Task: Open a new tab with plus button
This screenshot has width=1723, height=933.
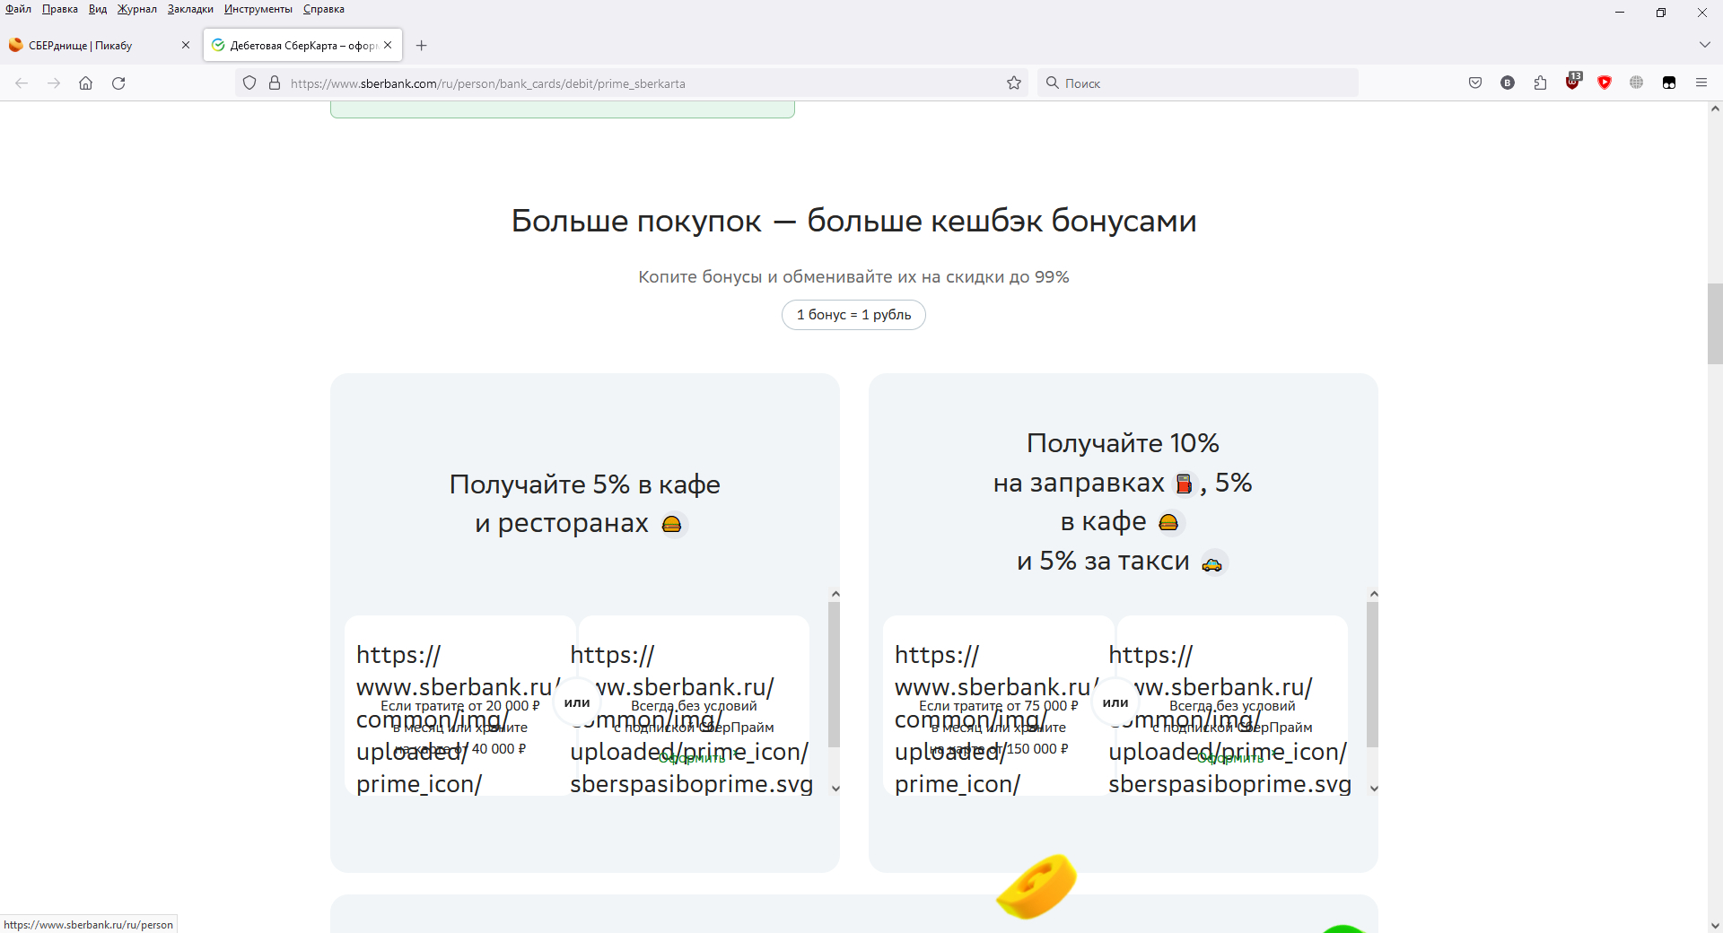Action: tap(422, 46)
